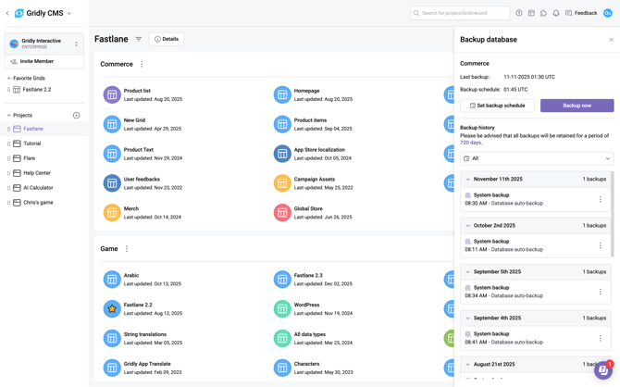Open the integrations puzzle icon
This screenshot has height=387, width=620.
point(544,13)
